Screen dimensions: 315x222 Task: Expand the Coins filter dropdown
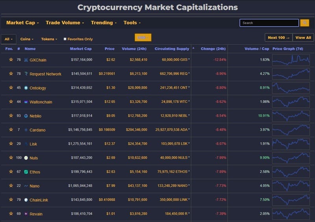(27, 39)
